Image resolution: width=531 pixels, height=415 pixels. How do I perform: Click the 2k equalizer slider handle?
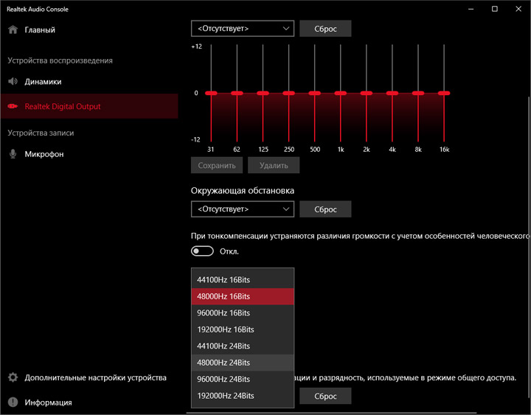point(366,93)
